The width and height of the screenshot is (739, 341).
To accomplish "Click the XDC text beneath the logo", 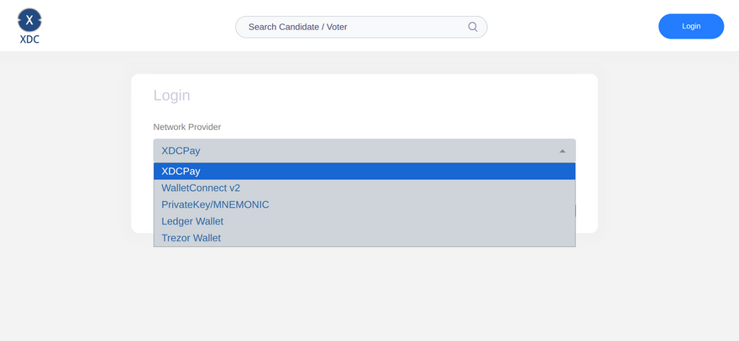I will [29, 39].
